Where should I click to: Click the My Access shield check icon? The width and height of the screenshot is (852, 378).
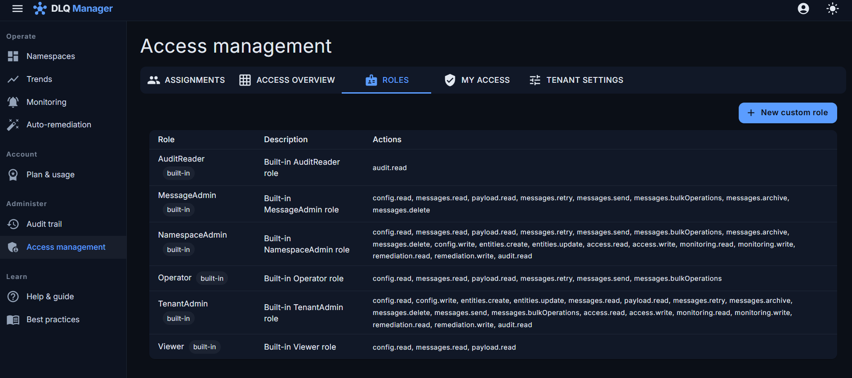(450, 80)
